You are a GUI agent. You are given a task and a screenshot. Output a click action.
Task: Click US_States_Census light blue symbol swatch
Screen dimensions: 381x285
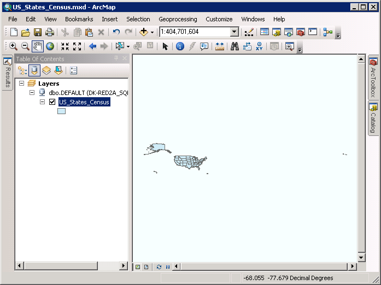pyautogui.click(x=61, y=111)
